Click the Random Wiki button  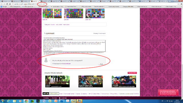pos(132,73)
